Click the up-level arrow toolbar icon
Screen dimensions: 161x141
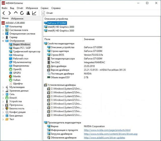tap(16, 13)
